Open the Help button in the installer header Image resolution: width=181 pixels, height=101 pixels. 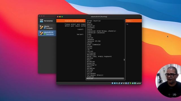129,21
